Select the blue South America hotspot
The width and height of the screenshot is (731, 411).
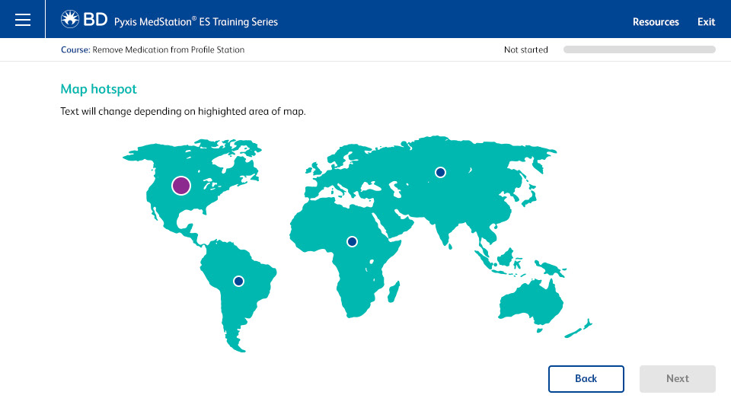pos(238,281)
